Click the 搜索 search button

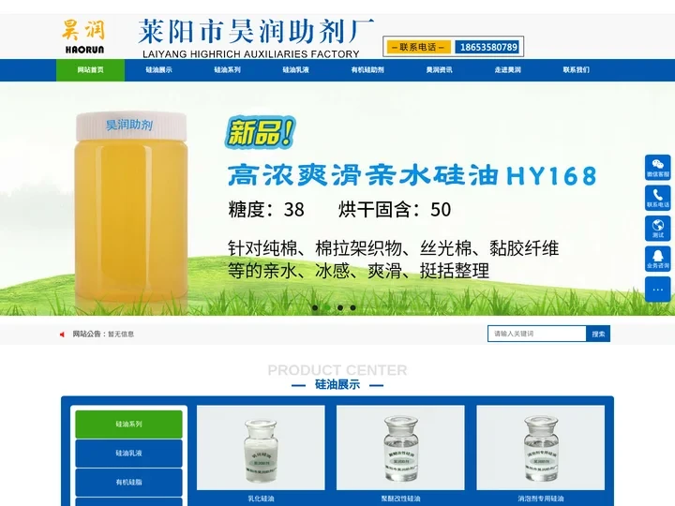pyautogui.click(x=598, y=334)
